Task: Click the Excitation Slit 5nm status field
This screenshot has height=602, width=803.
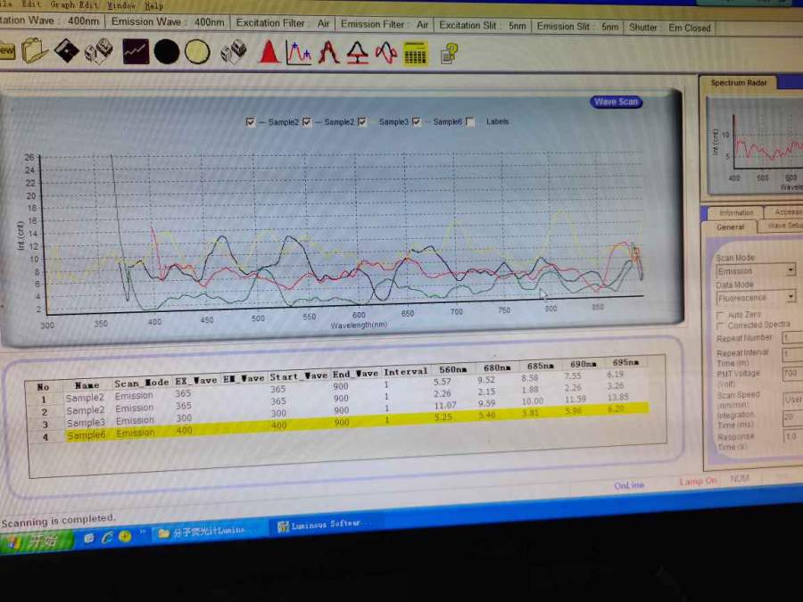Action: tap(483, 26)
